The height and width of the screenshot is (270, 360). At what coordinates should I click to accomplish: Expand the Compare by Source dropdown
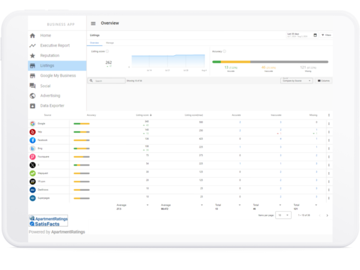click(297, 80)
